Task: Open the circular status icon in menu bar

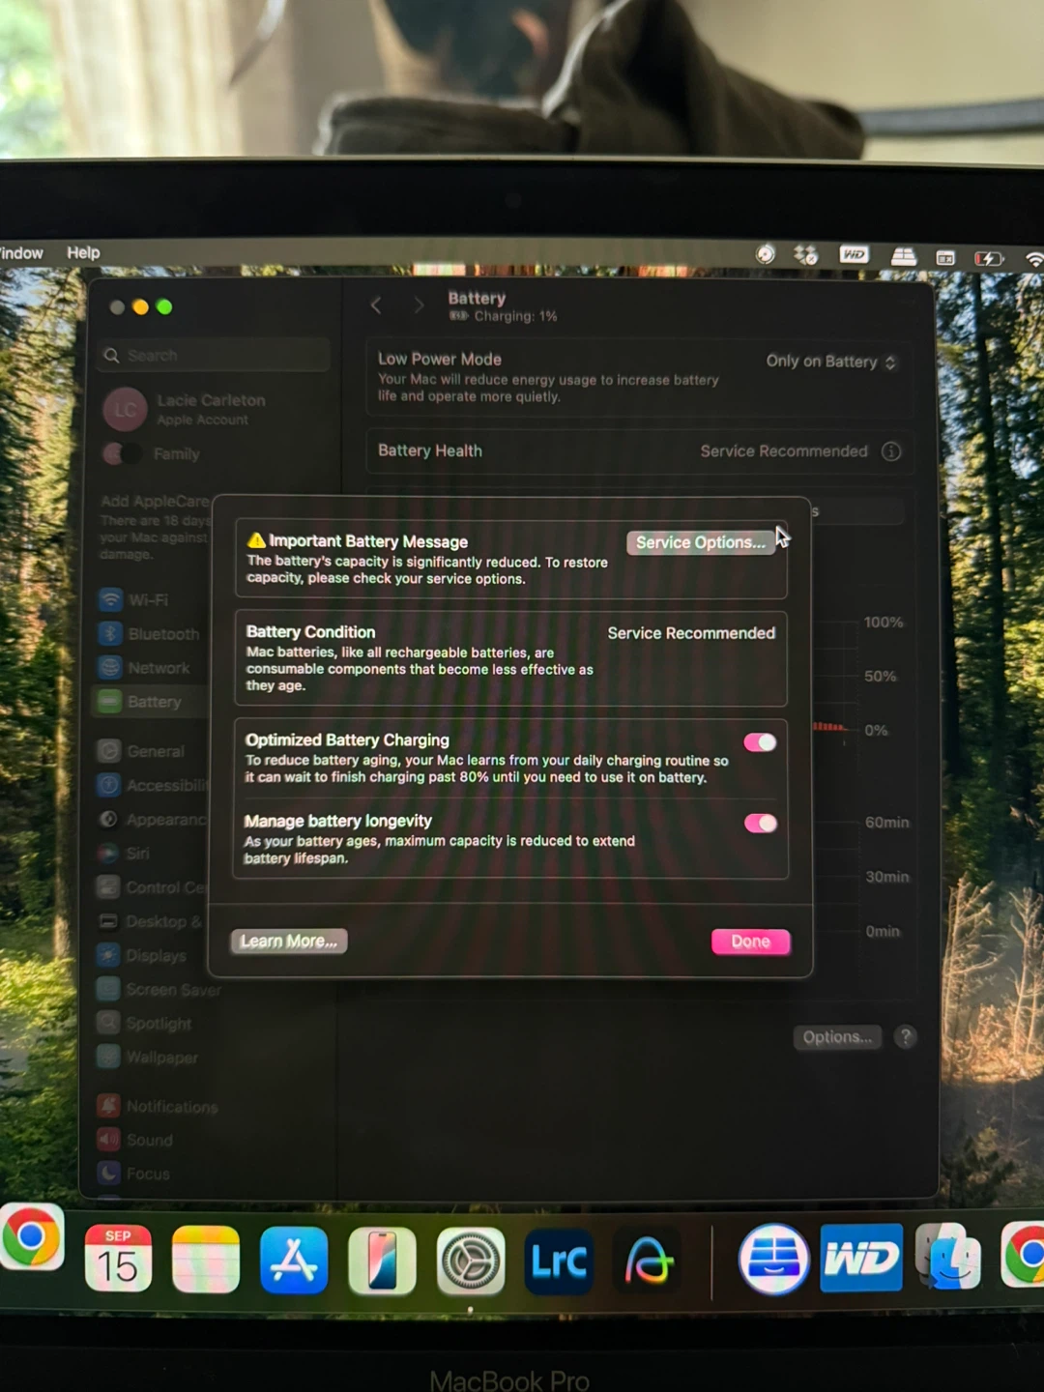Action: click(765, 253)
